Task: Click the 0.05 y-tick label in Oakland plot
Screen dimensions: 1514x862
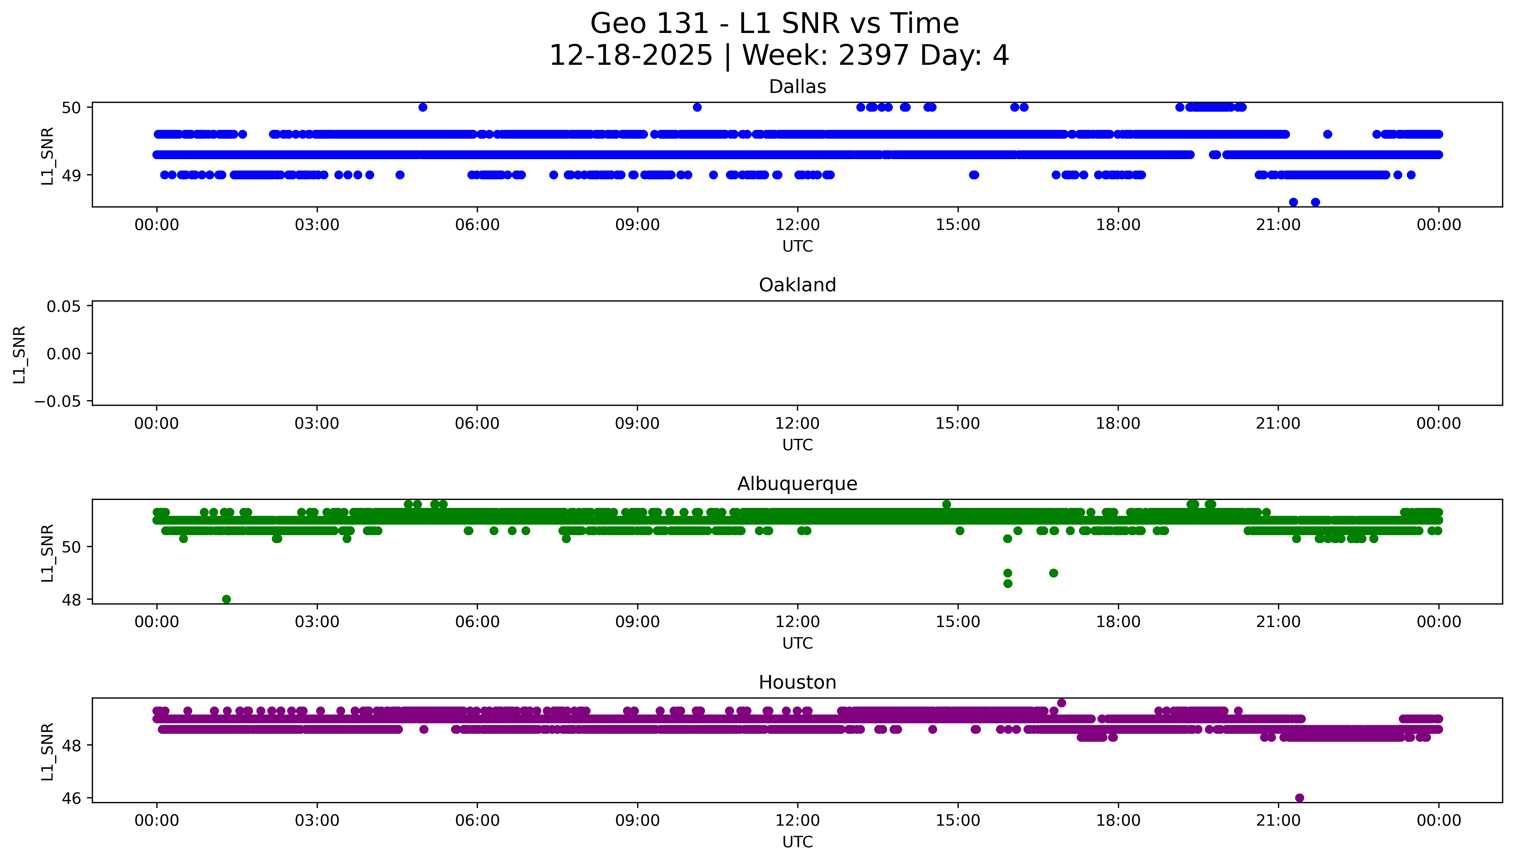Action: [64, 306]
